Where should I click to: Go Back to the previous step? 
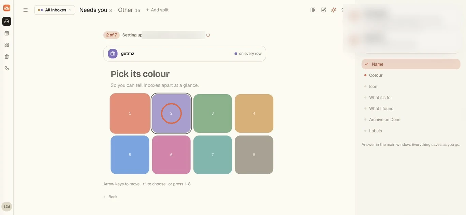[x=111, y=197]
